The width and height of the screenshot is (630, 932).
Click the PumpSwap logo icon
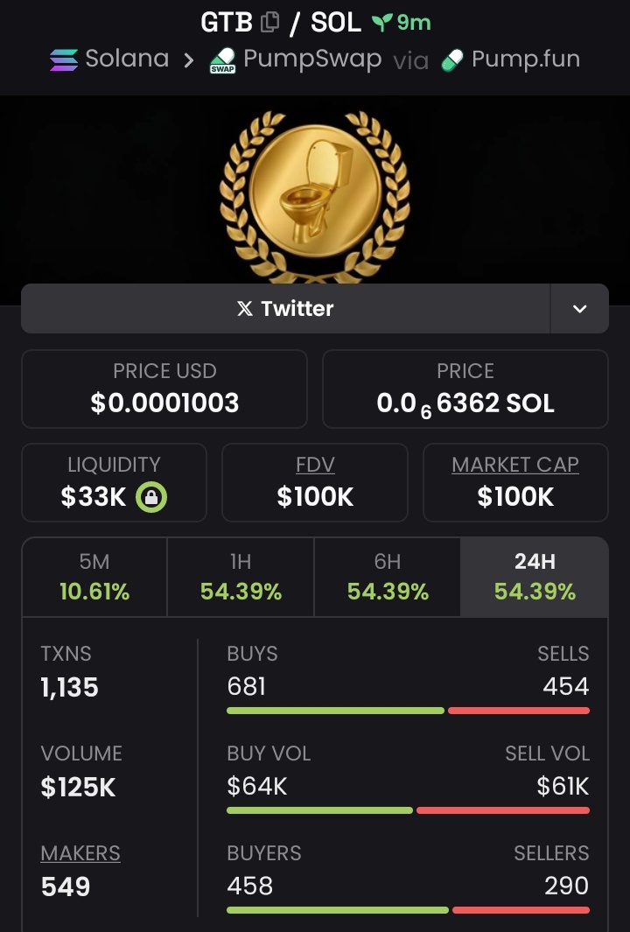[x=222, y=61]
